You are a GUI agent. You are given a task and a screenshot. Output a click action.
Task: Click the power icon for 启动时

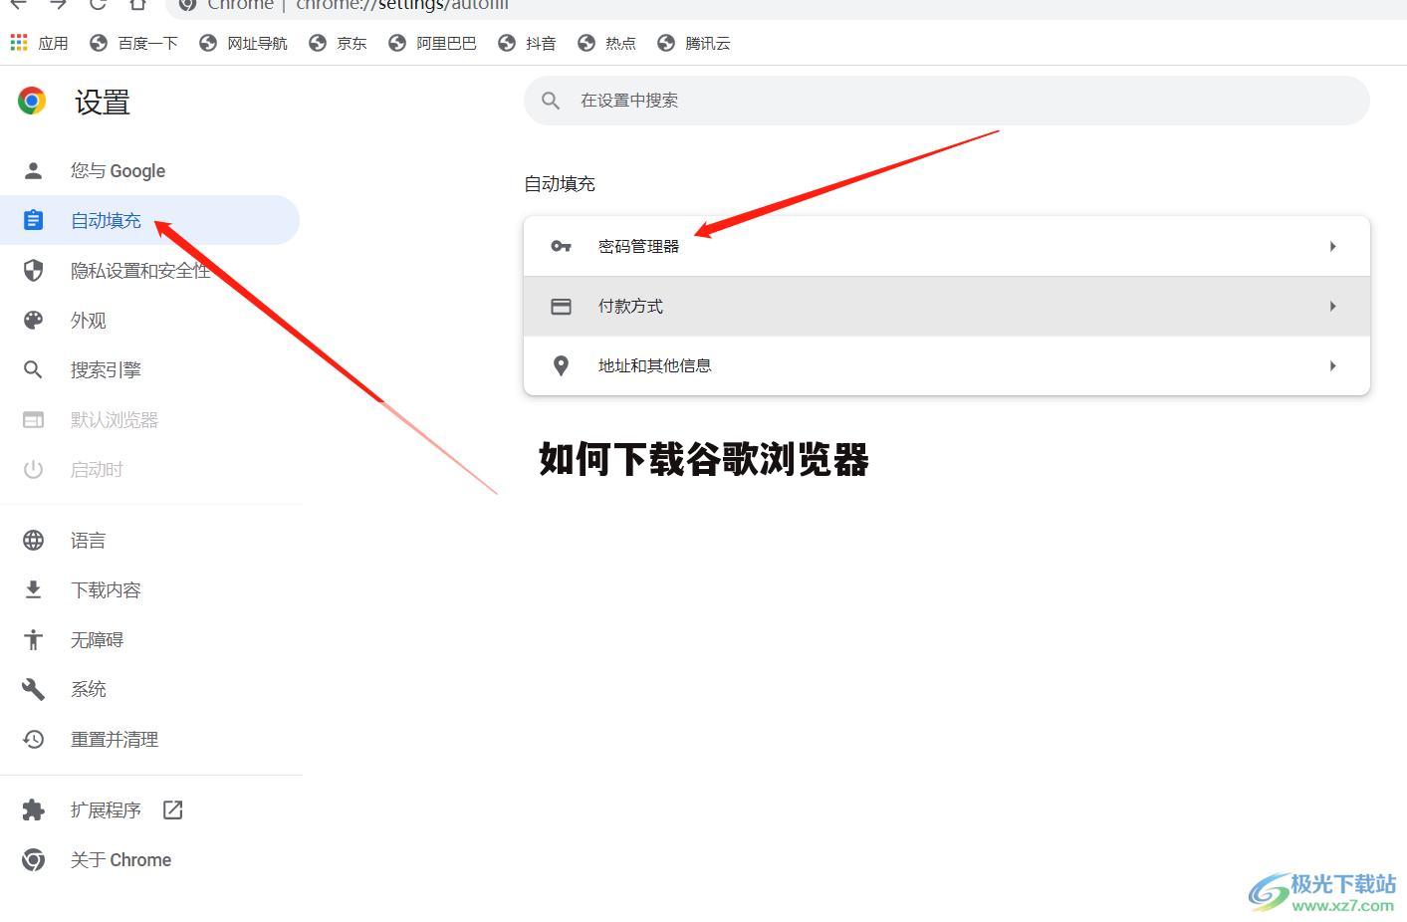coord(33,469)
